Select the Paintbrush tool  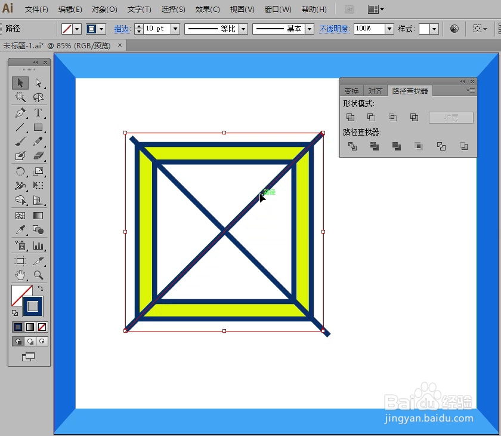[20, 142]
